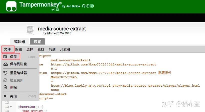The height and width of the screenshot is (112, 205).
Task: Click the Tampermonkey logo icon
Action: [x=11, y=6]
